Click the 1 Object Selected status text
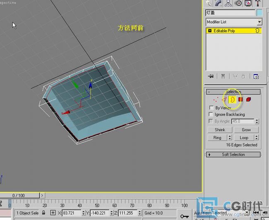 27,213
